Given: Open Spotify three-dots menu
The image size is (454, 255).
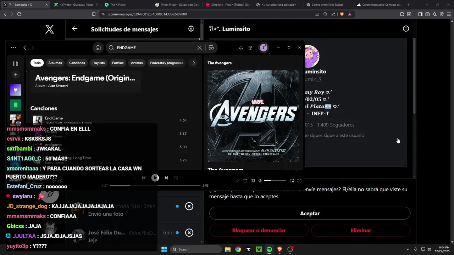Looking at the screenshot, I should pyautogui.click(x=13, y=48).
